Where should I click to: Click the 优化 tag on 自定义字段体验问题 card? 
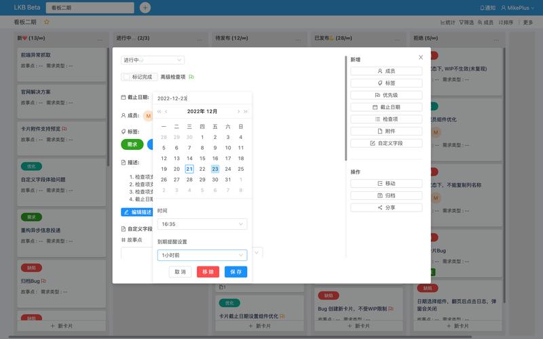click(31, 166)
